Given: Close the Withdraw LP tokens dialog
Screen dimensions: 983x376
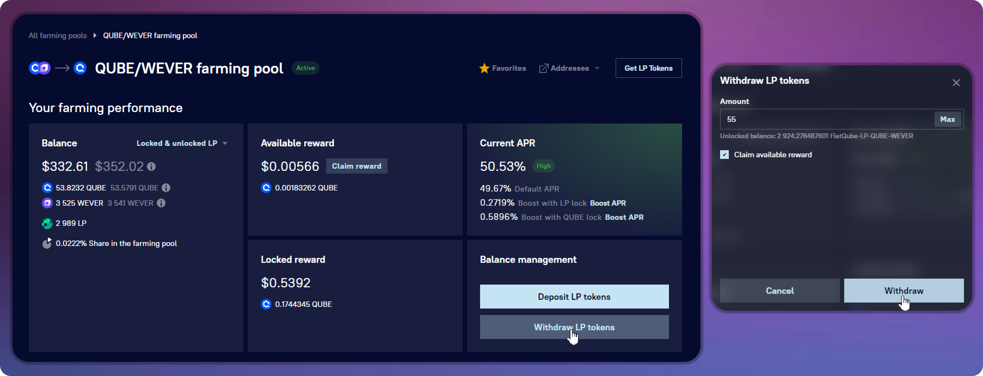Looking at the screenshot, I should click(x=956, y=83).
